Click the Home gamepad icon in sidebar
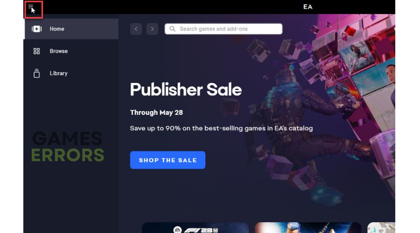 [x=37, y=29]
